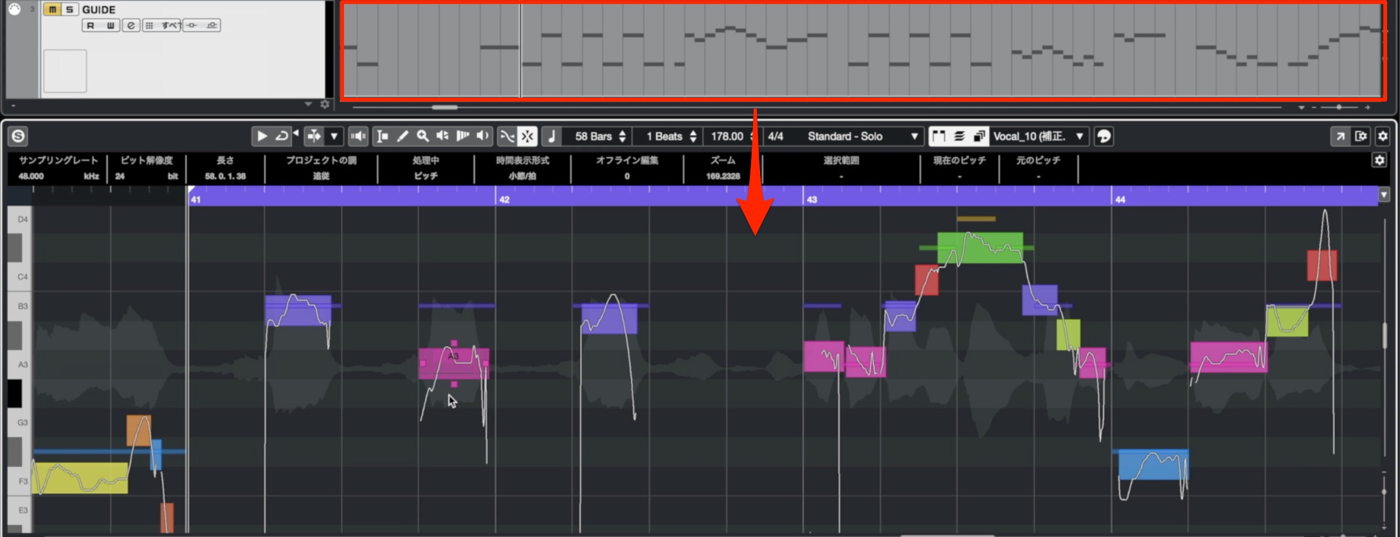The width and height of the screenshot is (1400, 537).
Task: Select the yellow F3 pitch segment
Action: tap(80, 478)
